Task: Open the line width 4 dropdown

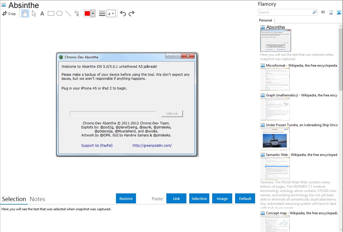Action: 111,13
